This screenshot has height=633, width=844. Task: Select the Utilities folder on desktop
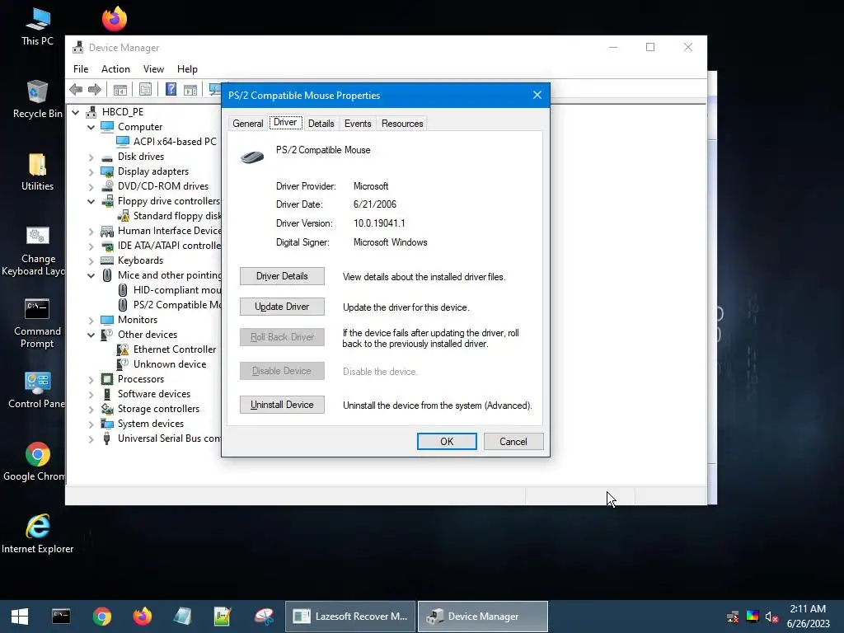37,172
